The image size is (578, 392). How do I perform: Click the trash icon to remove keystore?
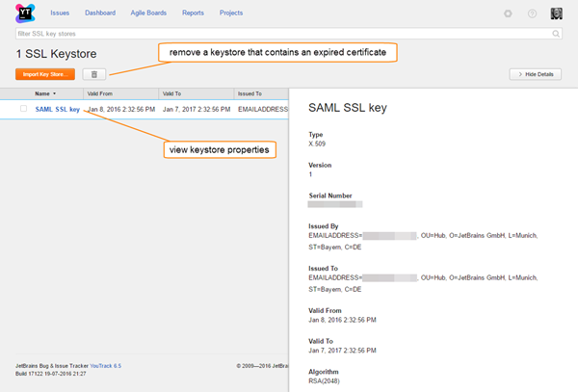pyautogui.click(x=94, y=74)
